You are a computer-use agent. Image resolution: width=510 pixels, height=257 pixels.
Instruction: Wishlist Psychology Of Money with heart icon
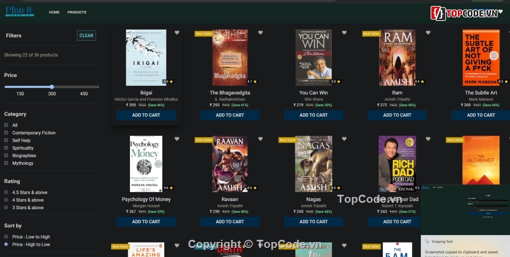tap(177, 139)
